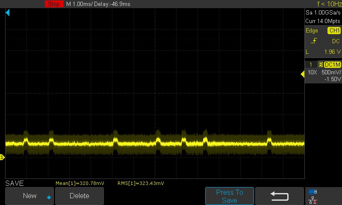
Task: Select the CH1 trigger source label
Action: pos(334,30)
